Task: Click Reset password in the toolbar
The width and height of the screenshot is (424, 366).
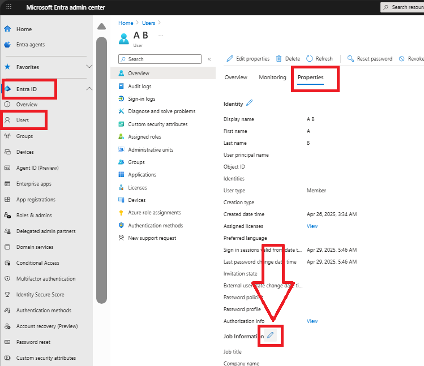Action: [x=370, y=59]
